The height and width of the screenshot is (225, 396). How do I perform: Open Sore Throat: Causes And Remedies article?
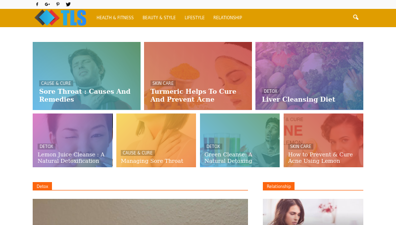[x=85, y=95]
